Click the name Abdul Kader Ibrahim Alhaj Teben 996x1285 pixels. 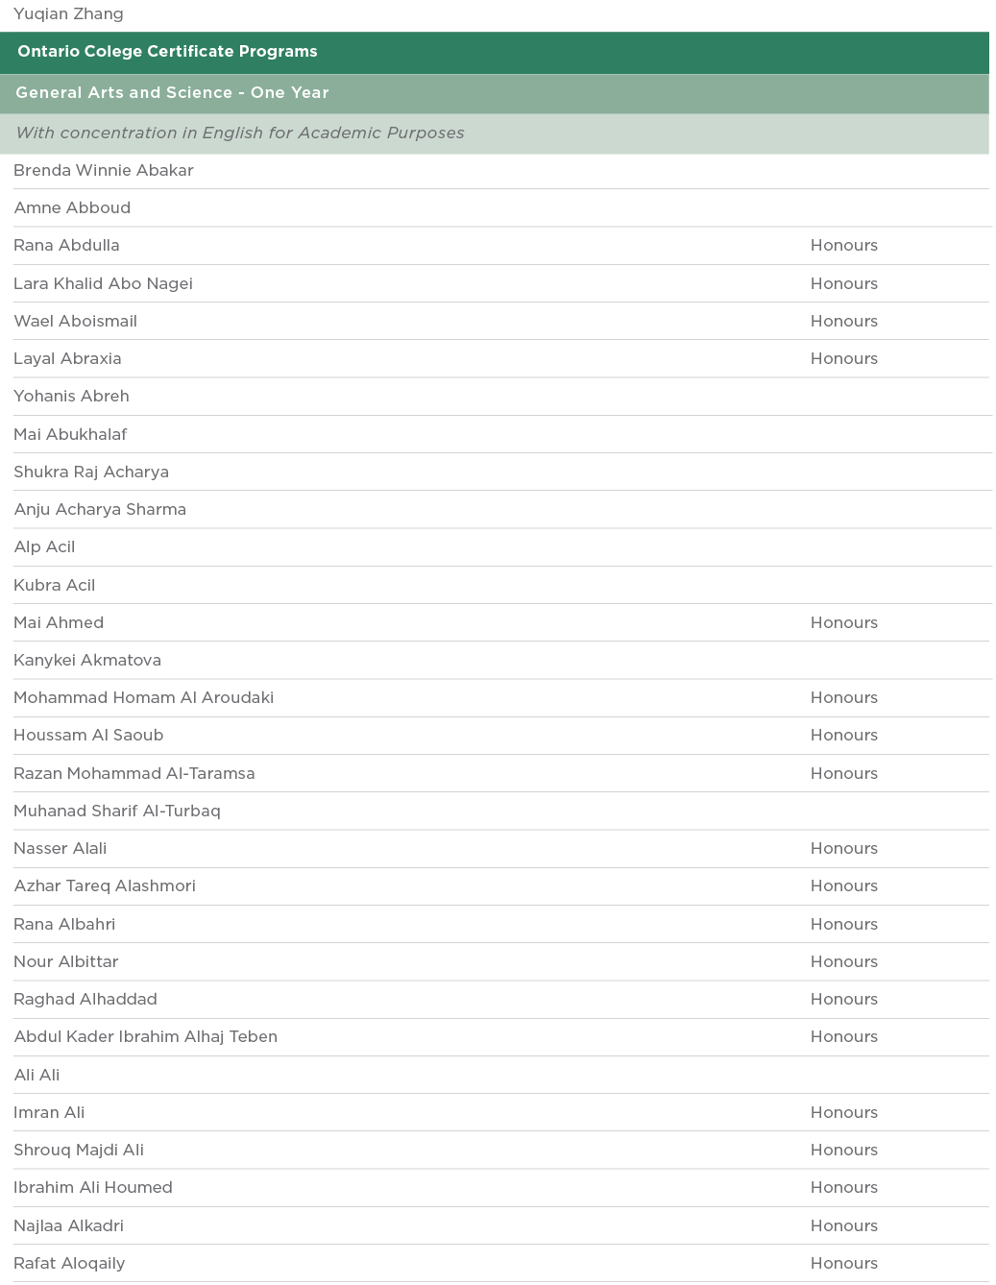click(145, 1037)
